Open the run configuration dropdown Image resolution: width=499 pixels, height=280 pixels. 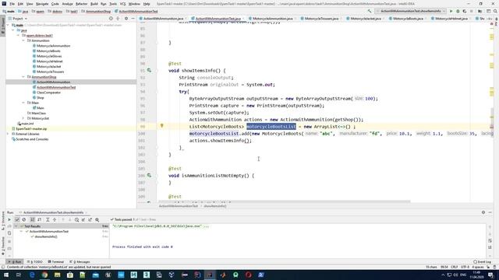[x=411, y=11]
